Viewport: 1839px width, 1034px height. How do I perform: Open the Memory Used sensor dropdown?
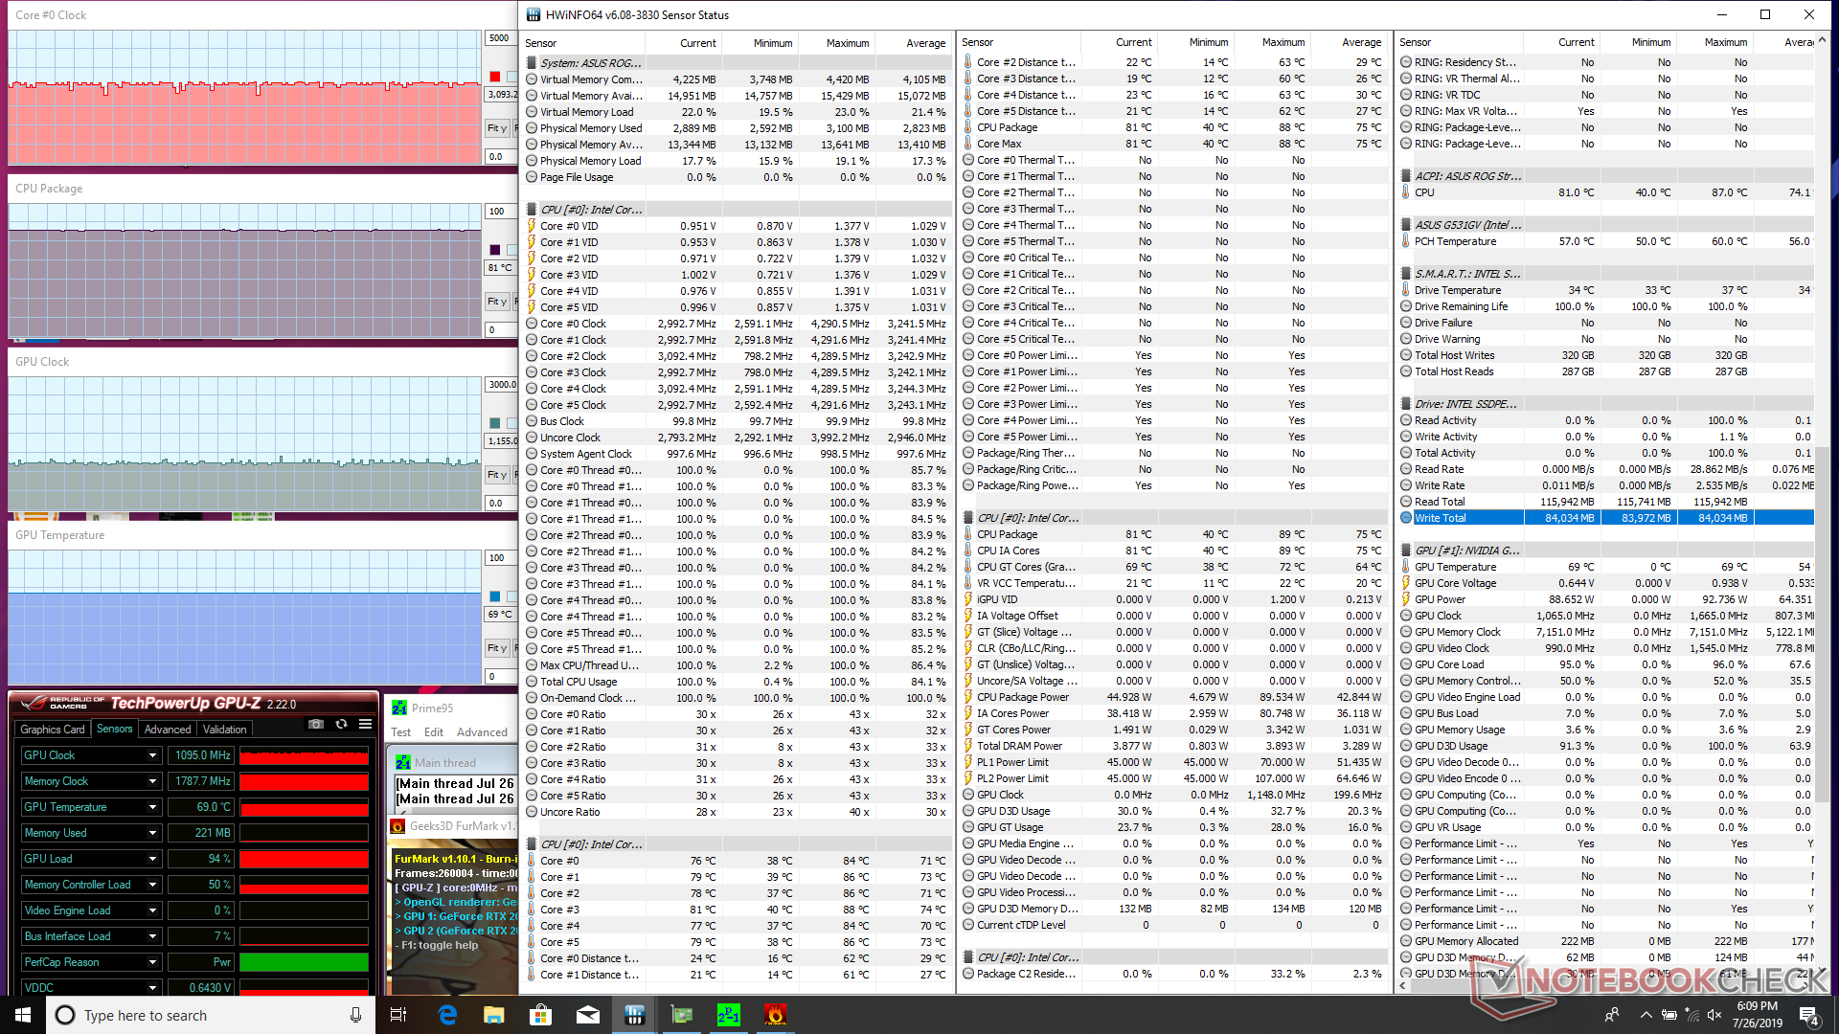coord(152,833)
